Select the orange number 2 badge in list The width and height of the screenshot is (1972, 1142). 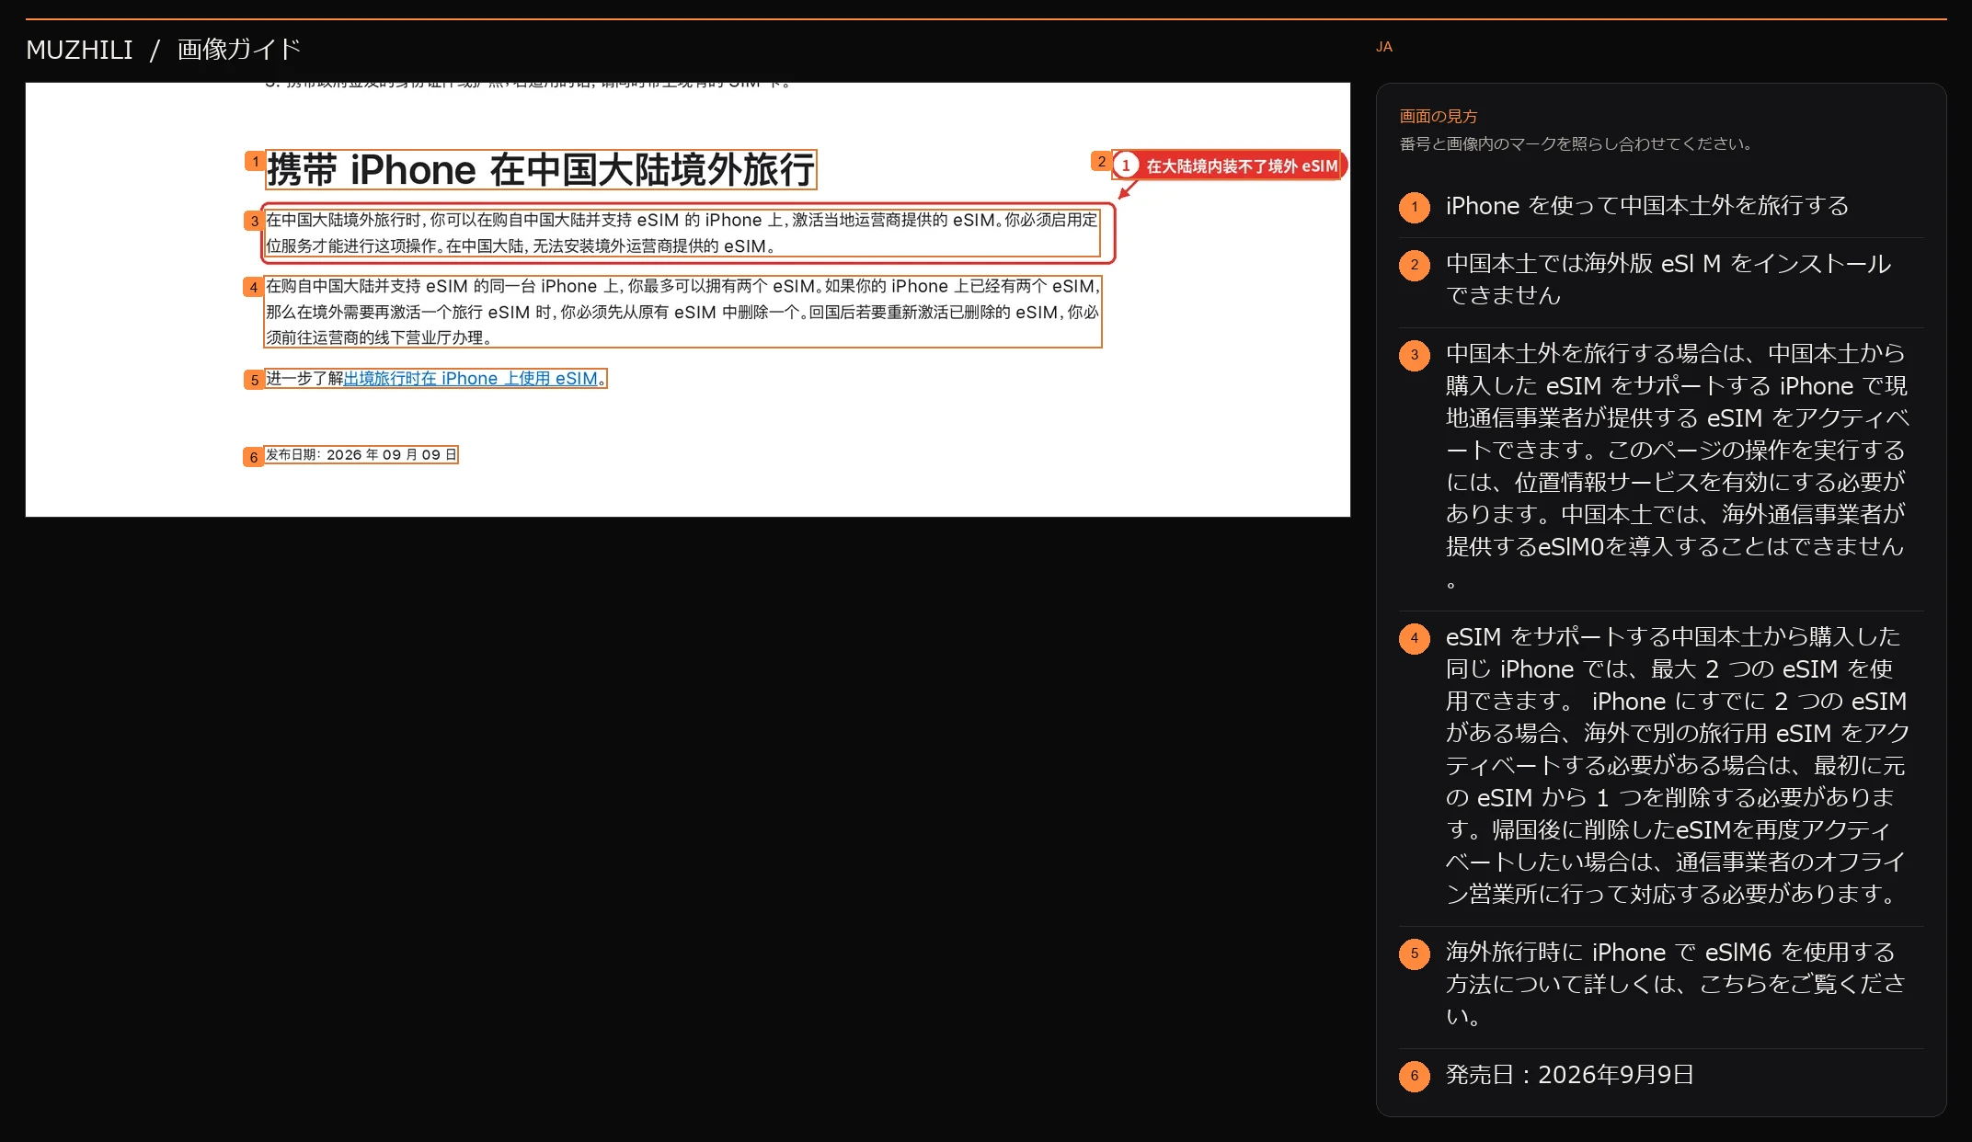point(1414,265)
